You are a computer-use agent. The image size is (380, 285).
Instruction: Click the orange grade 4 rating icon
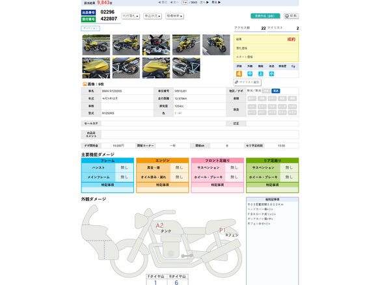(x=239, y=74)
